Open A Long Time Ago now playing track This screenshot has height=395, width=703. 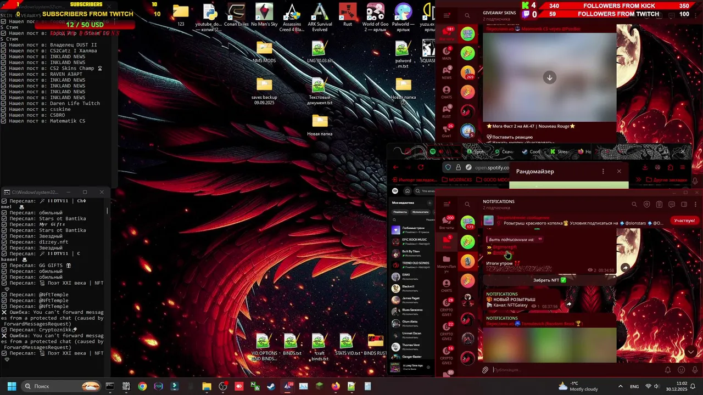click(412, 366)
